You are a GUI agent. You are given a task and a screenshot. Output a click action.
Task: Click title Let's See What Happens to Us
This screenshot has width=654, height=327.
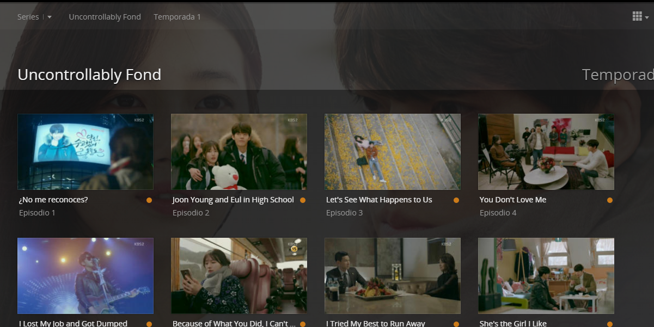[x=379, y=200]
